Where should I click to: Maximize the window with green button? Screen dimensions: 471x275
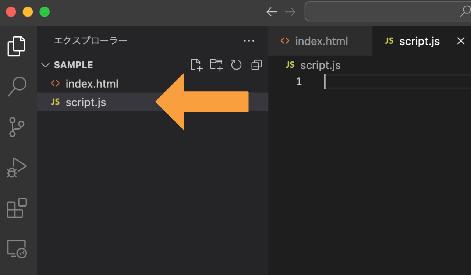(x=45, y=12)
